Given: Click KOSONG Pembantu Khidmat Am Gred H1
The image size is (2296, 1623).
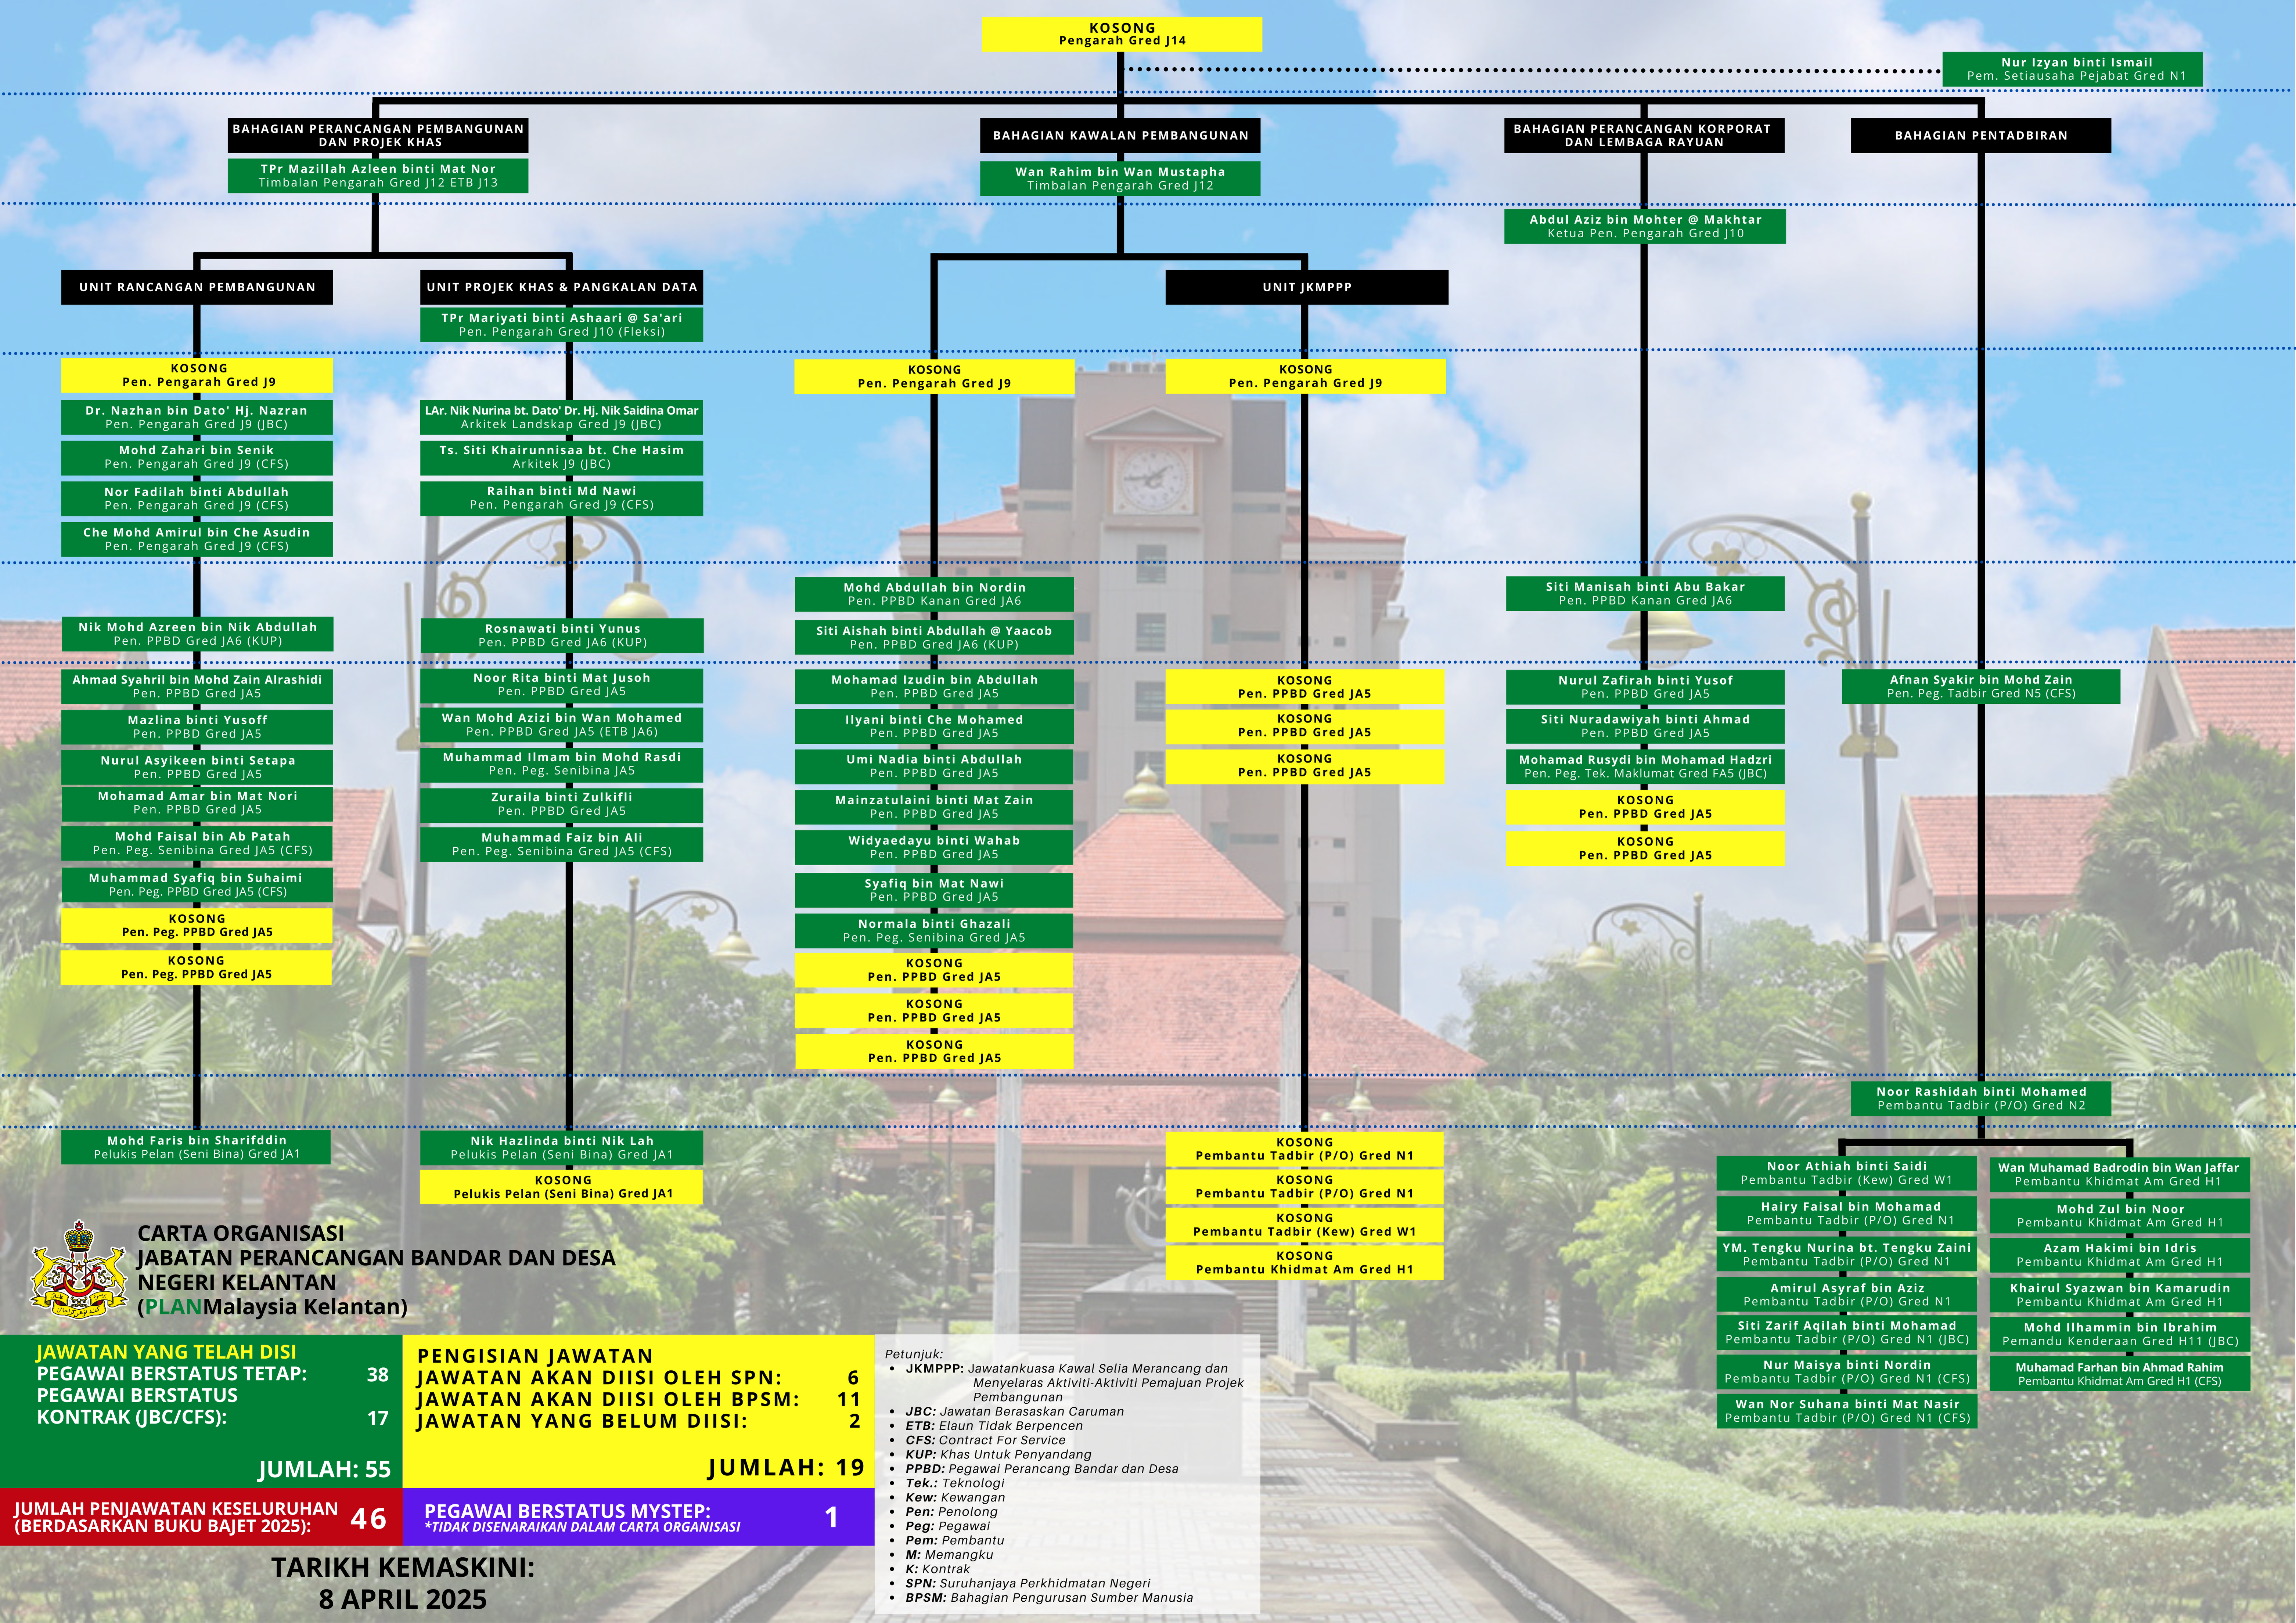Looking at the screenshot, I should (x=1304, y=1262).
